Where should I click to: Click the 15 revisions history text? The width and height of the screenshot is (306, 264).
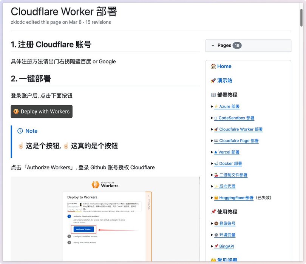[x=98, y=22]
